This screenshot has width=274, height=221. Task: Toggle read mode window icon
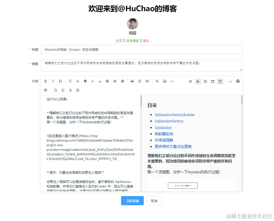point(213,81)
